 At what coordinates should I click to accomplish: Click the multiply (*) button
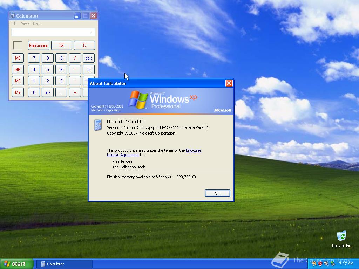(75, 70)
